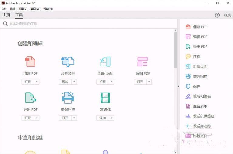Click the large 导出 PDF tool icon
Image resolution: width=233 pixels, height=154 pixels.
pos(30,98)
